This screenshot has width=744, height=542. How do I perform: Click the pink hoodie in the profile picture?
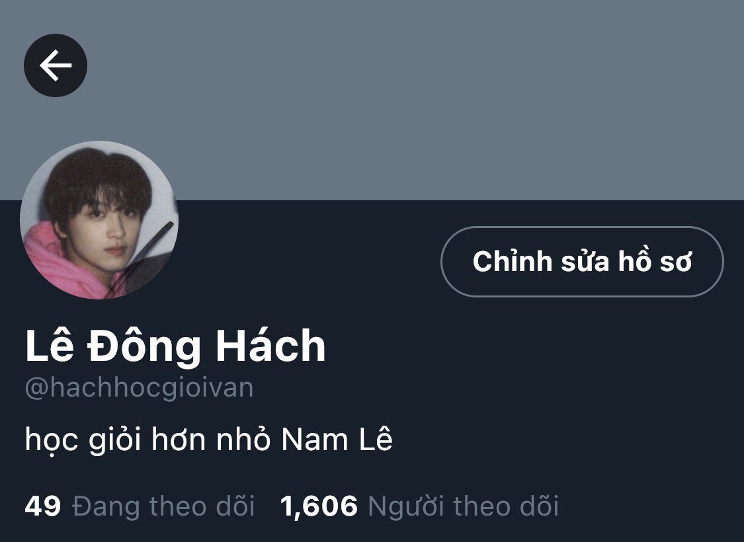(x=57, y=266)
